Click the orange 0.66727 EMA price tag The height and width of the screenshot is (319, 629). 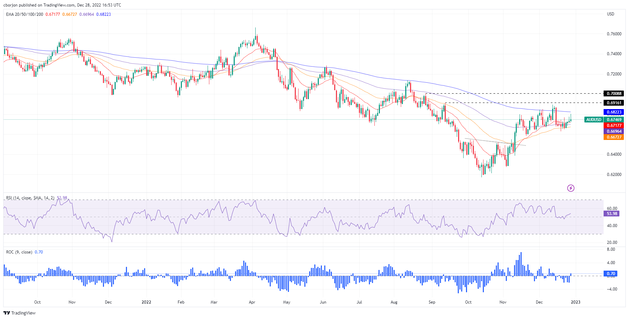(614, 137)
